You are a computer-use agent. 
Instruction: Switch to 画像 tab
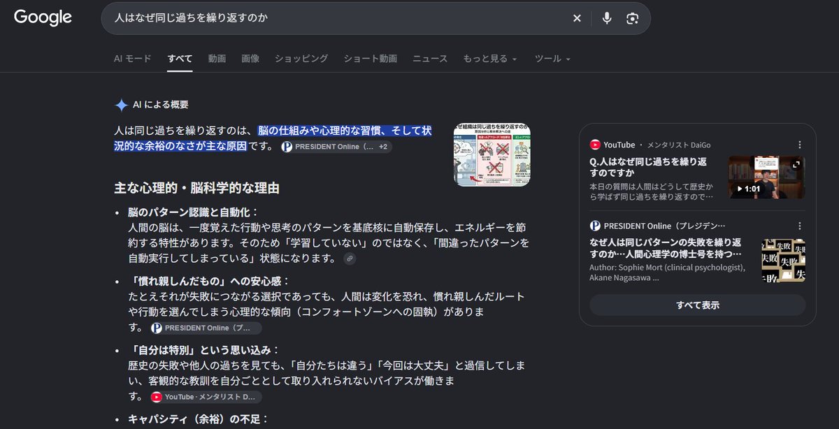250,59
